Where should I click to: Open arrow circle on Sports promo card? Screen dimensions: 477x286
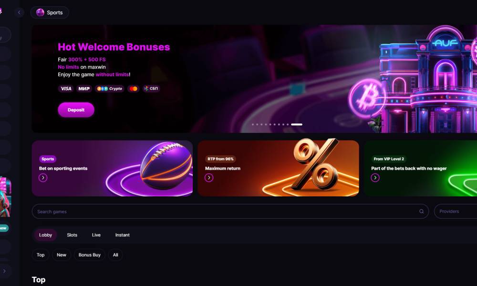click(x=43, y=178)
